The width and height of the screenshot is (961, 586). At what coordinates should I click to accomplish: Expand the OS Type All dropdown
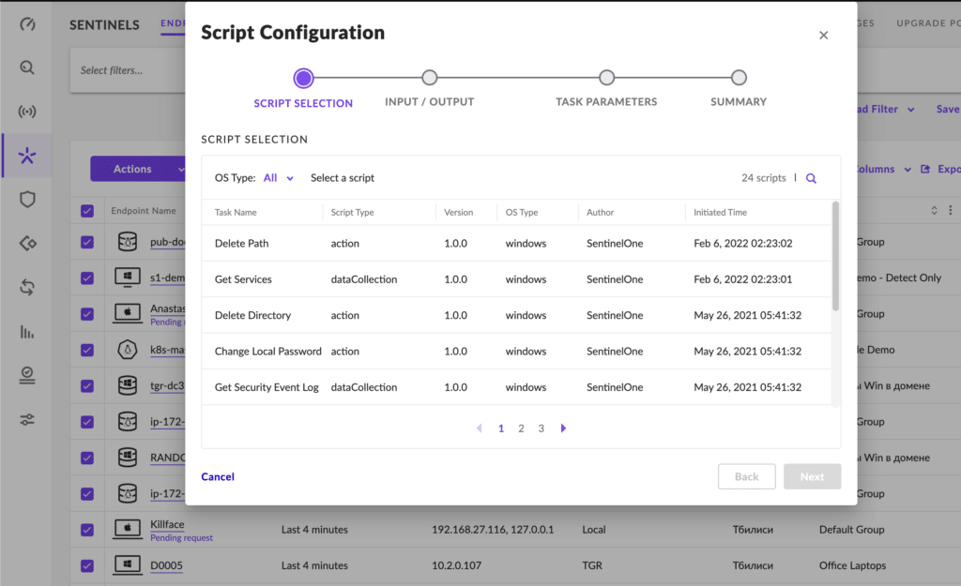coord(279,178)
